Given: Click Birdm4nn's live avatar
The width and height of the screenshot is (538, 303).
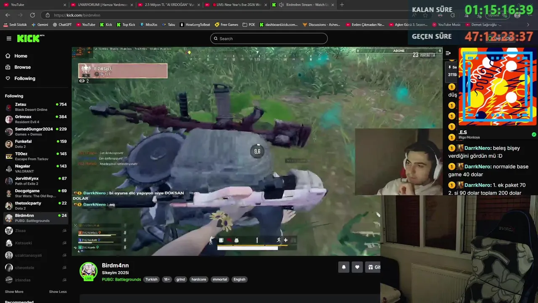Looking at the screenshot, I should 89,271.
